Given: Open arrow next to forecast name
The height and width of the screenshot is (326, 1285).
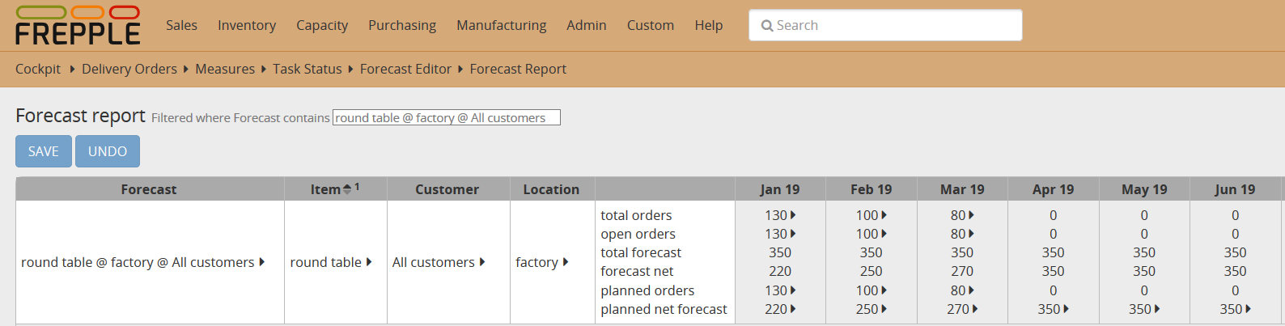Looking at the screenshot, I should click(x=262, y=262).
